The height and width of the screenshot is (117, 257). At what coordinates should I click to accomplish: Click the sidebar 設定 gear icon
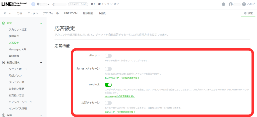click(4, 23)
